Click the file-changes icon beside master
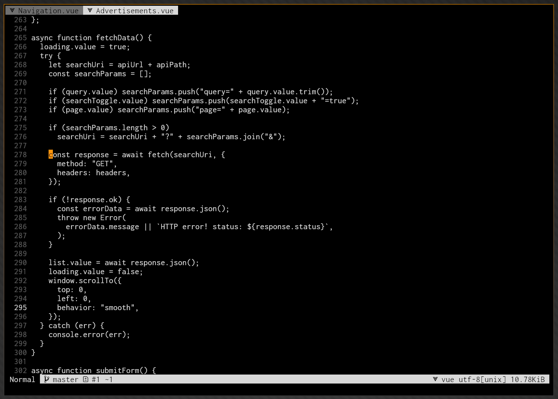This screenshot has width=558, height=399. [x=85, y=379]
